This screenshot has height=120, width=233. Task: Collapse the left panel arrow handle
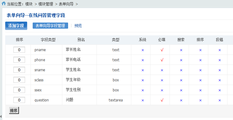[x=1, y=116]
